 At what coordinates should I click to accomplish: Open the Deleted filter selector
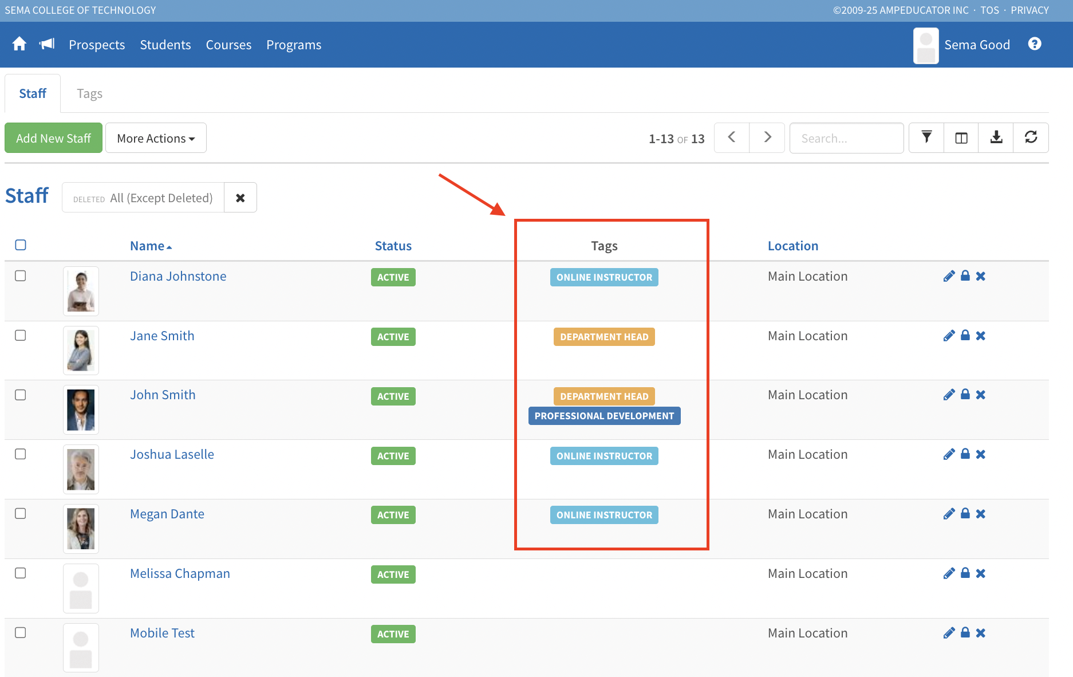click(x=143, y=198)
